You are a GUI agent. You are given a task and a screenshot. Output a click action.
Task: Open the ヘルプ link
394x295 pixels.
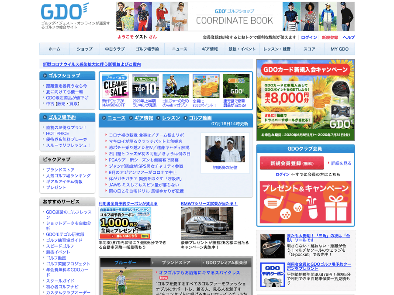349,38
